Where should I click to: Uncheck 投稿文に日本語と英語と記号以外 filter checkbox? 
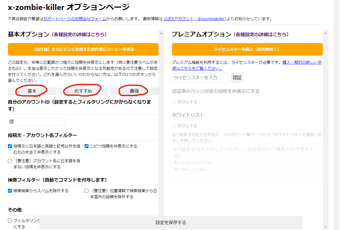[10, 146]
